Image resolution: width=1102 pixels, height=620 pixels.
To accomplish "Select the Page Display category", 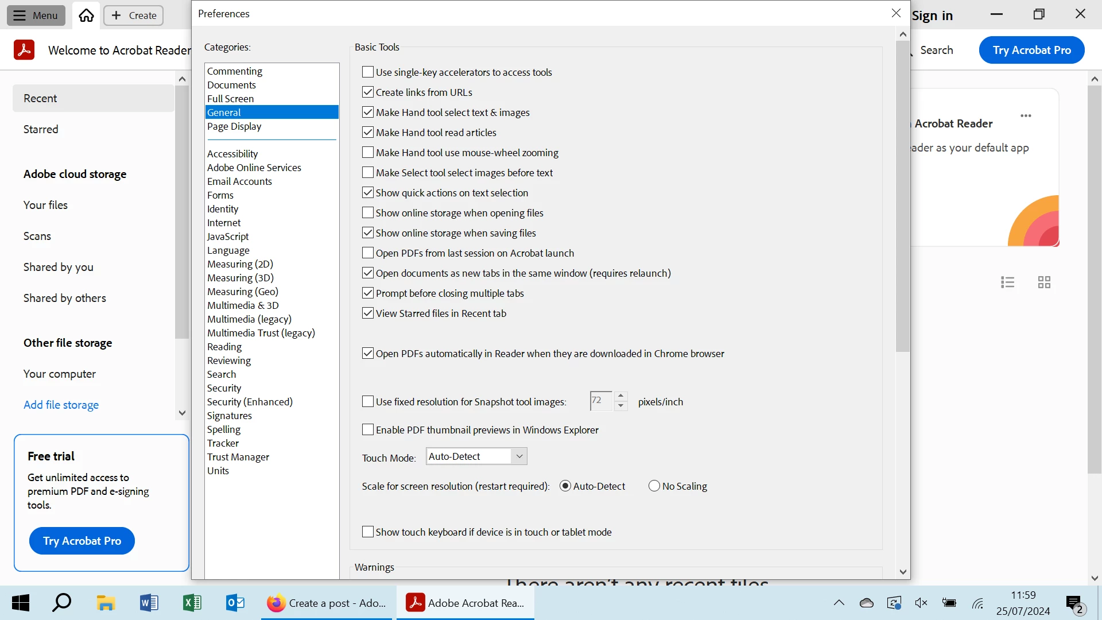I will [234, 126].
